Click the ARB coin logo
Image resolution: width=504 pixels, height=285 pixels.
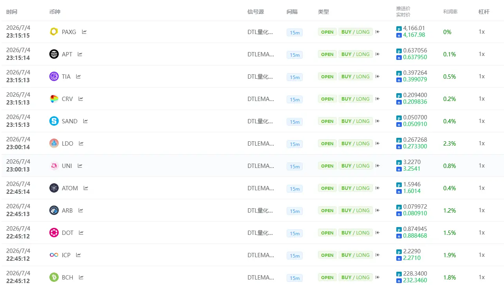(x=54, y=210)
